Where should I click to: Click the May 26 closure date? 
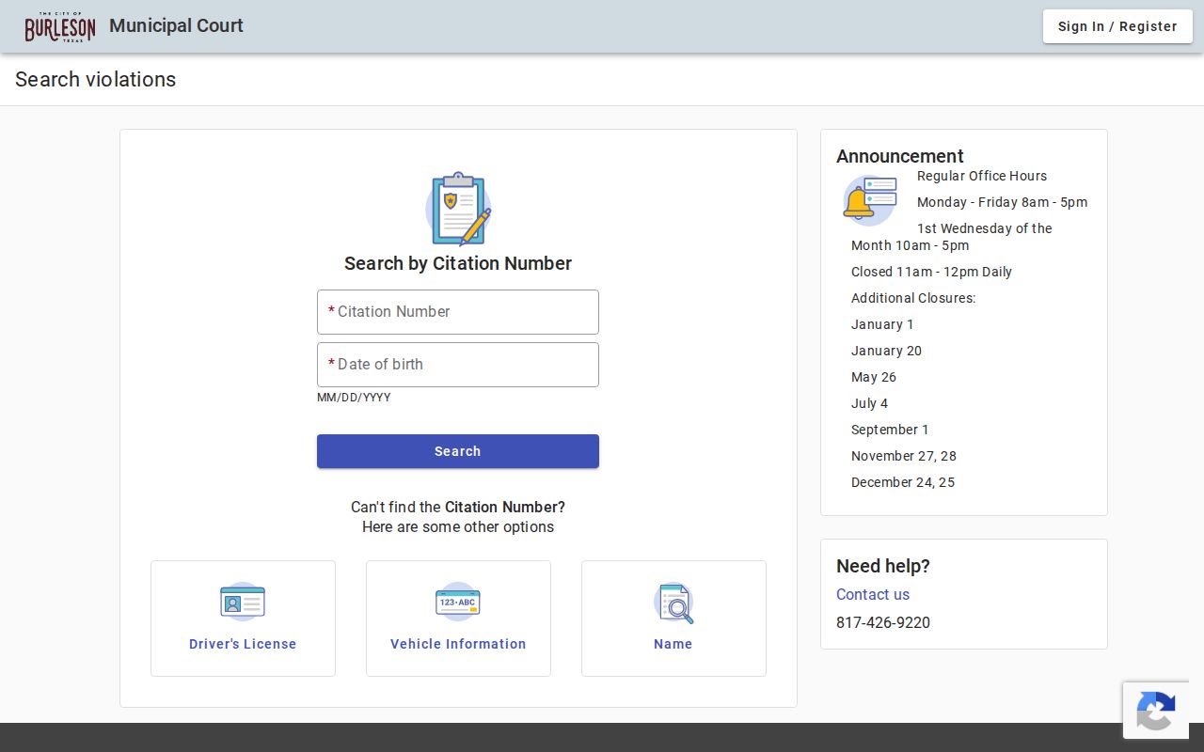(x=874, y=377)
